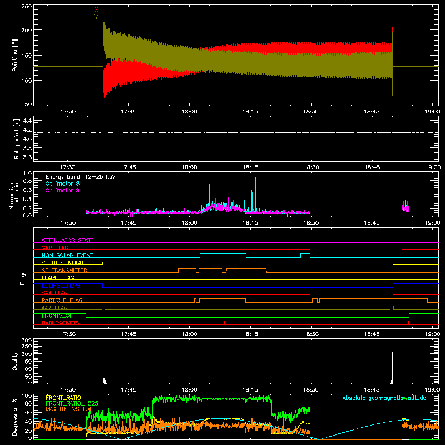
Task: Click the 200 tick on Pointing axis
Action: [27, 30]
